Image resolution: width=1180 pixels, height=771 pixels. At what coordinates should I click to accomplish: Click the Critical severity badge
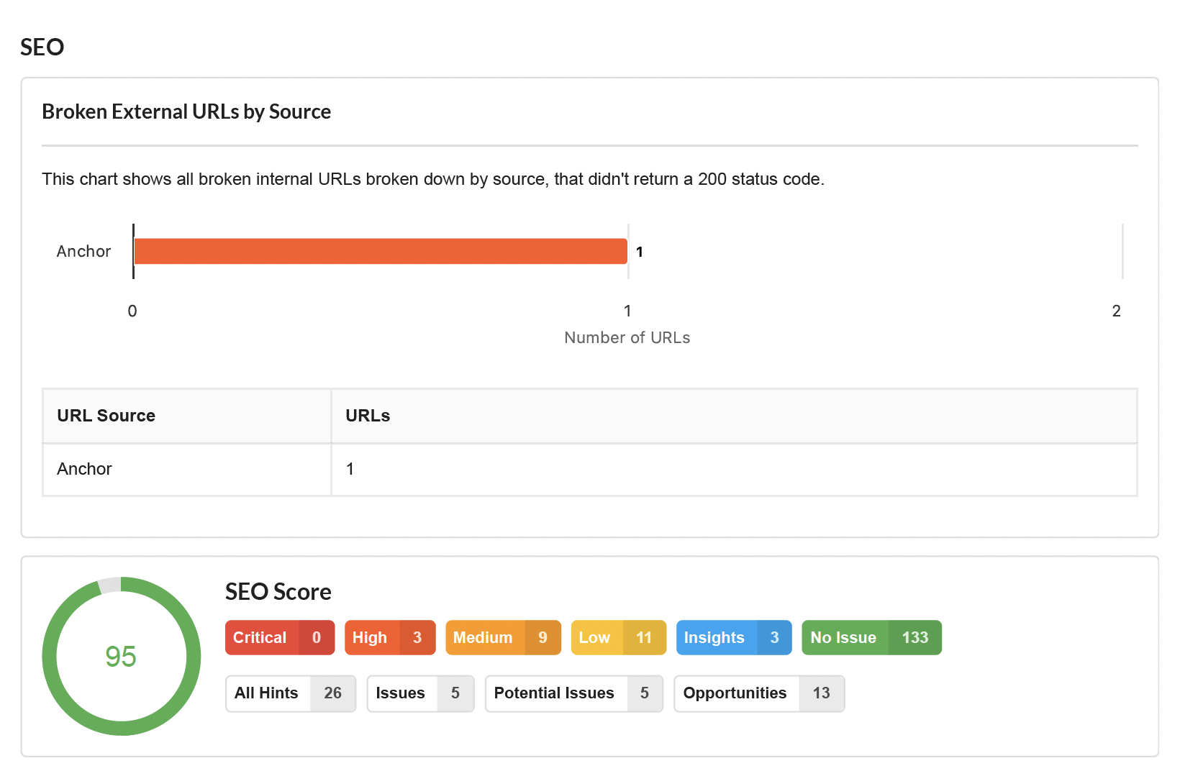tap(280, 637)
